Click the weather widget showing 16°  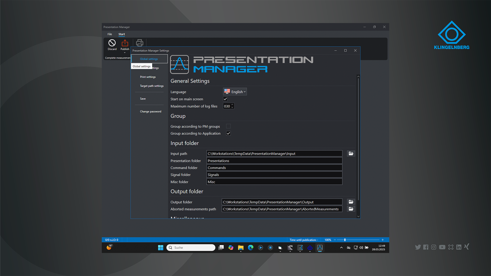pos(109,247)
